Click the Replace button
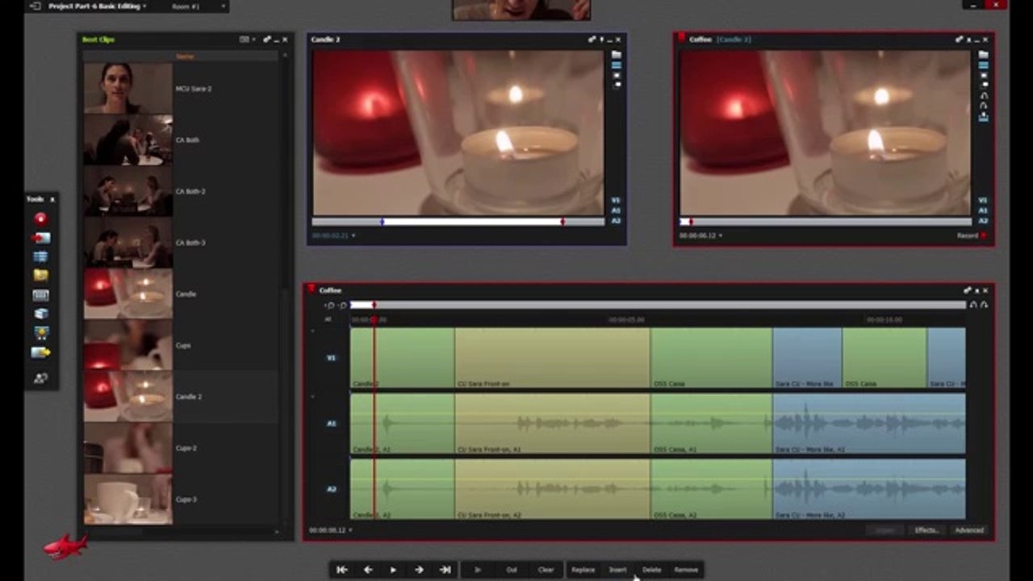1033x581 pixels. pyautogui.click(x=583, y=570)
